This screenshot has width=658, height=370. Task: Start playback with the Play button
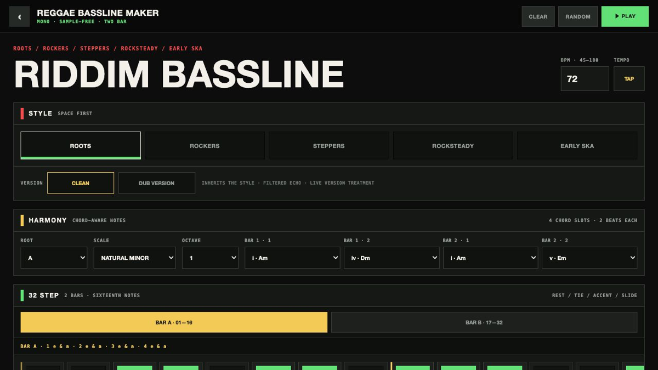625,16
